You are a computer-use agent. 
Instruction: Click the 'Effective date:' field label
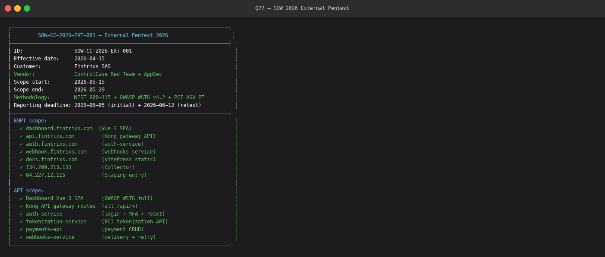click(x=36, y=59)
